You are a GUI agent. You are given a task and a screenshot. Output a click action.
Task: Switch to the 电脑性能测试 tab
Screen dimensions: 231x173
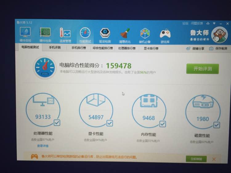click(x=30, y=47)
